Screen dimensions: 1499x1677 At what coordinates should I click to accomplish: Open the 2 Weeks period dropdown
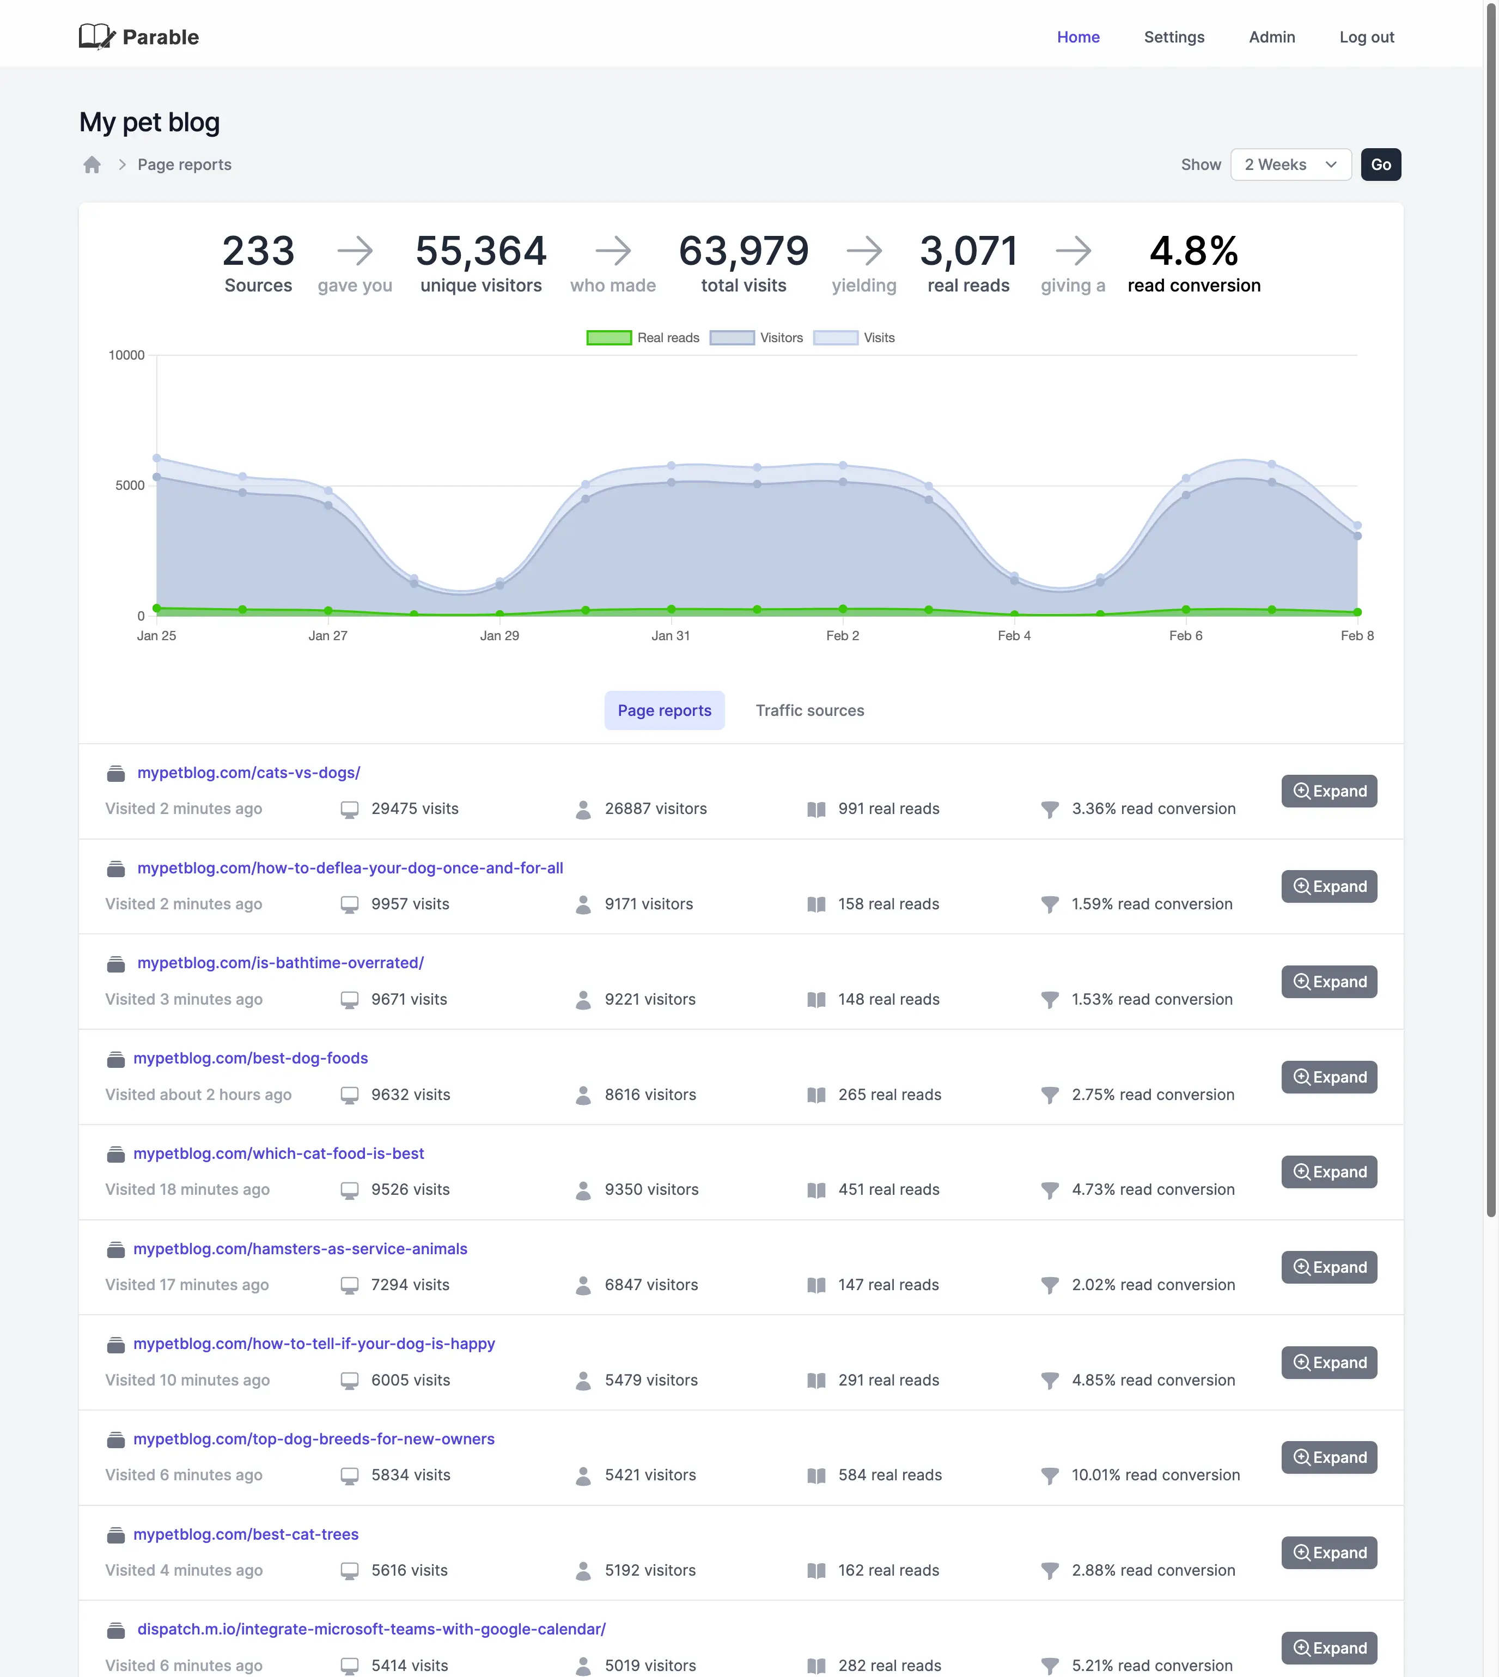(1290, 165)
